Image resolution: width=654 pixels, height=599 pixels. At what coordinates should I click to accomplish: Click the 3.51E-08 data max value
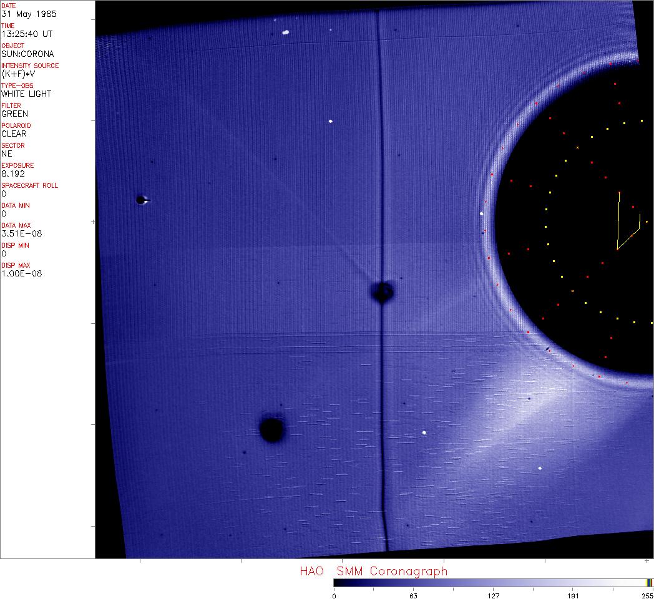pyautogui.click(x=18, y=233)
